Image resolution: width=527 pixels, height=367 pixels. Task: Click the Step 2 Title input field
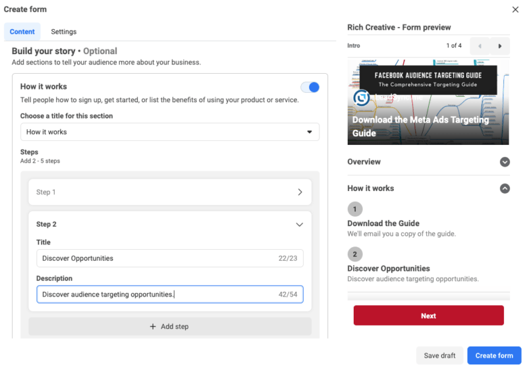pos(156,258)
